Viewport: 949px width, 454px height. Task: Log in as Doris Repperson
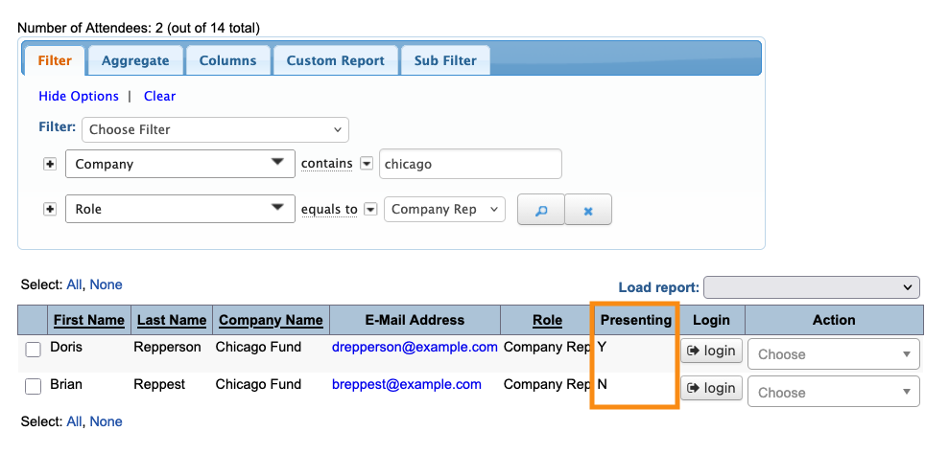point(711,351)
